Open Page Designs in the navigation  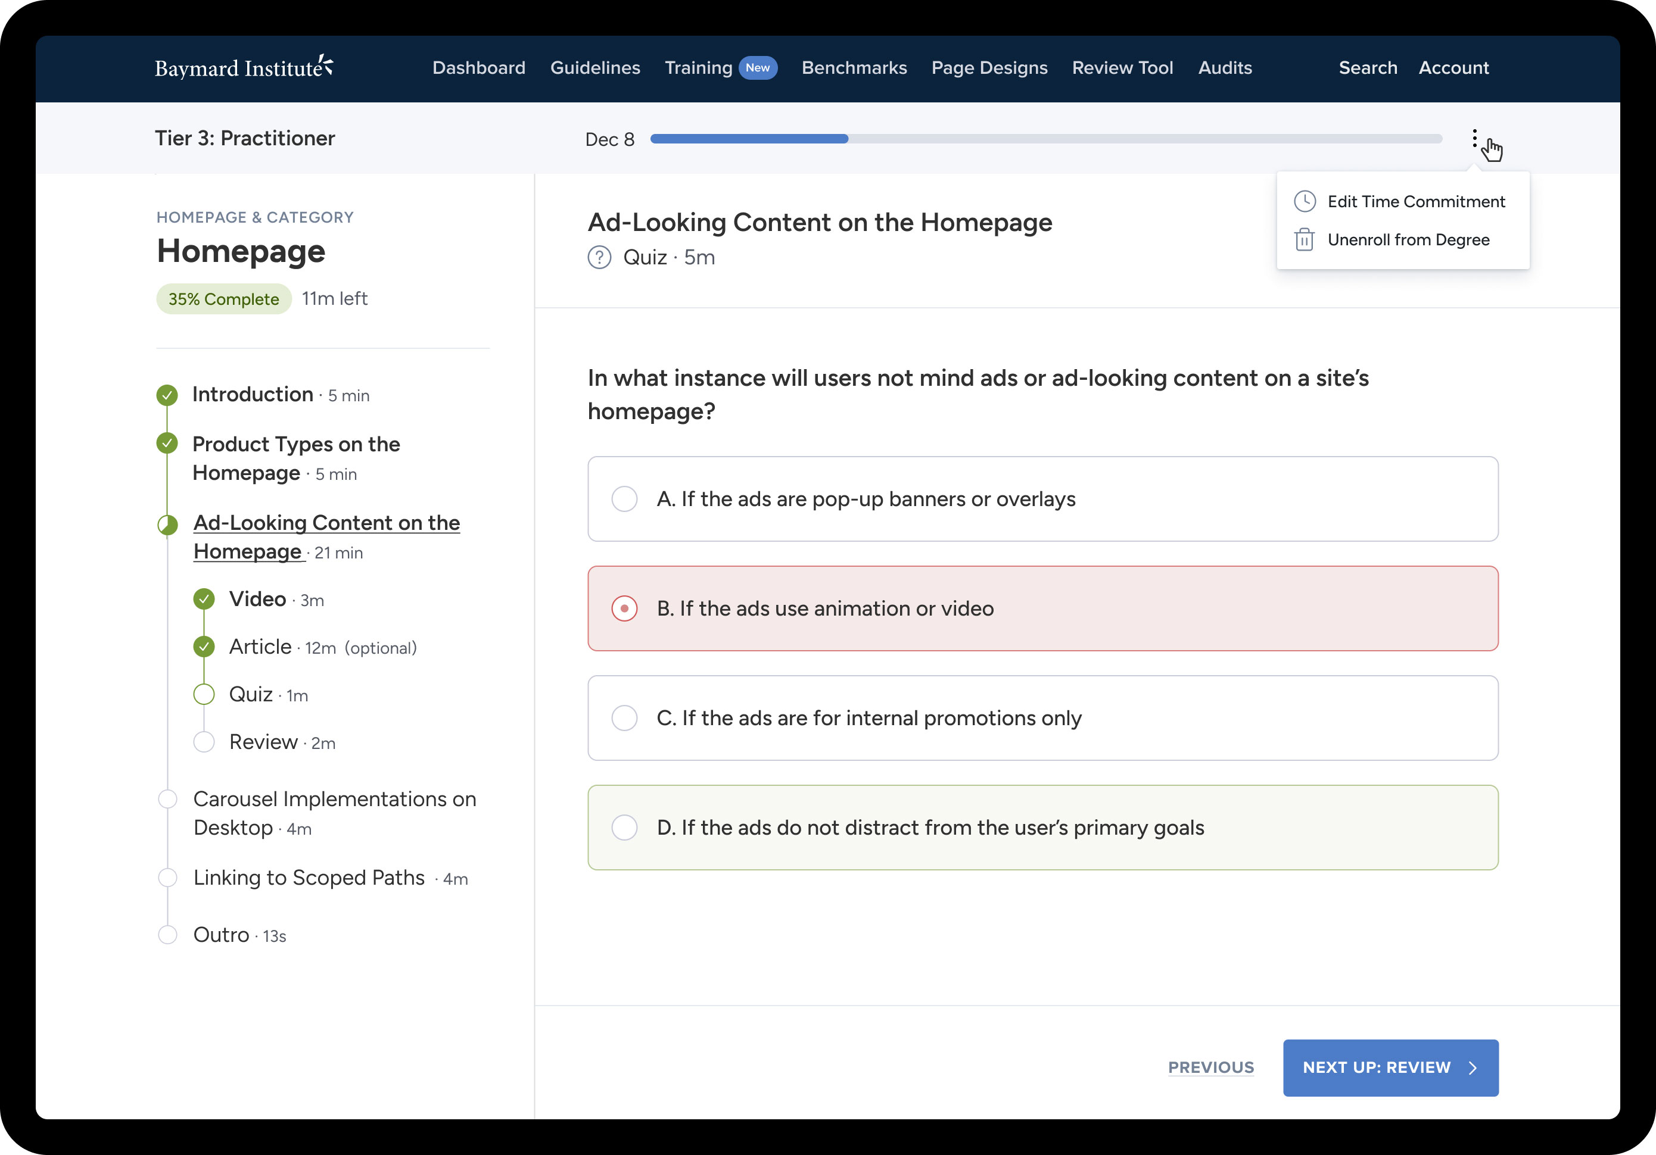point(989,68)
